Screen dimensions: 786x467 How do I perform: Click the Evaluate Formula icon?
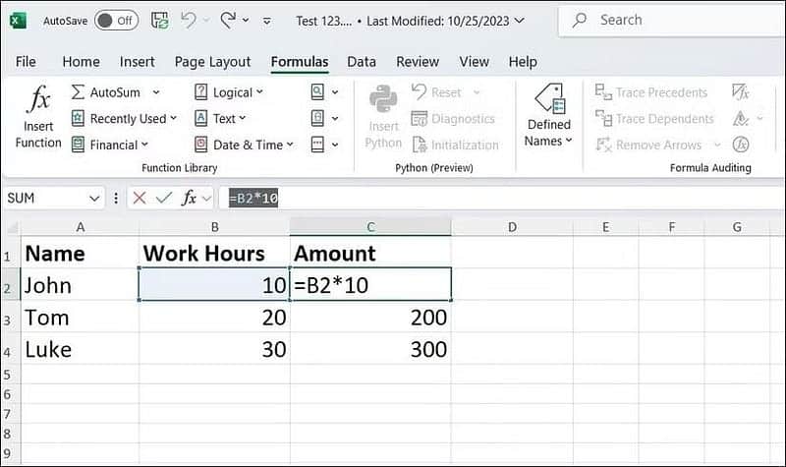click(741, 145)
